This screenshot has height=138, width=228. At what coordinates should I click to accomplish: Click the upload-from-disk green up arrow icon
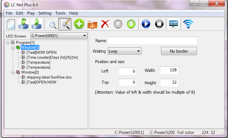pyautogui.click(x=37, y=24)
